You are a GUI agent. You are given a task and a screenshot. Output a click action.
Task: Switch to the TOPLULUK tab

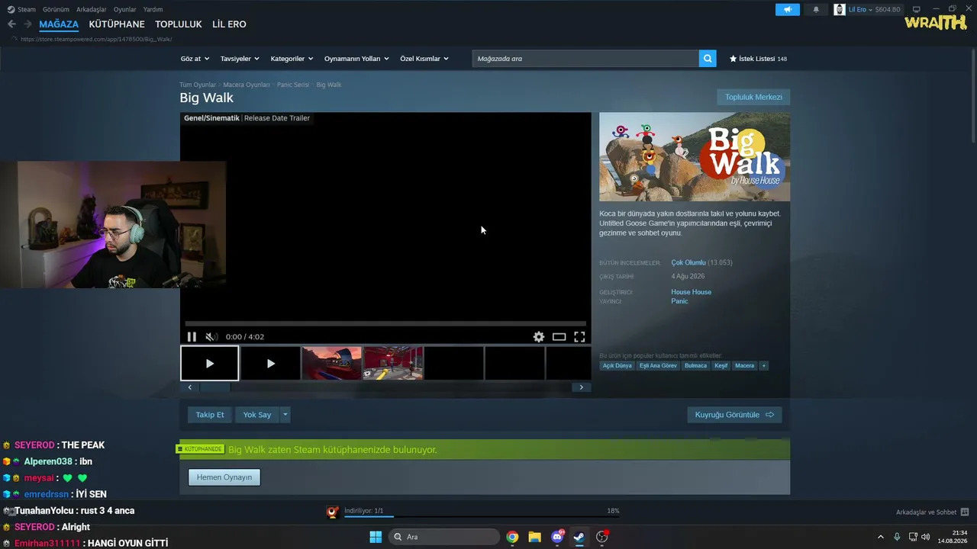179,24
